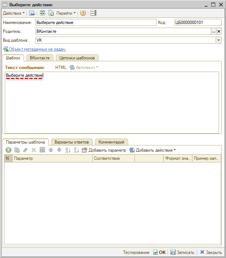This screenshot has width=226, height=258.
Task: Click the Объект метаданных не задан link
Action: point(37,49)
